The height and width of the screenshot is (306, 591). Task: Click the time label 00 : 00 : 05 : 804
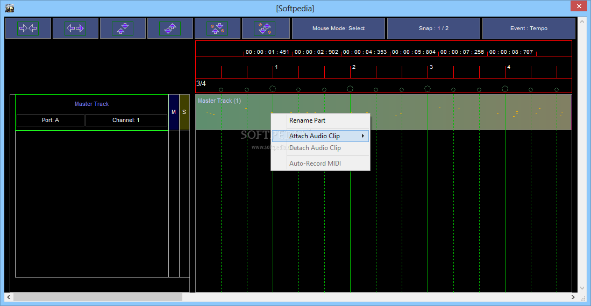pos(414,52)
